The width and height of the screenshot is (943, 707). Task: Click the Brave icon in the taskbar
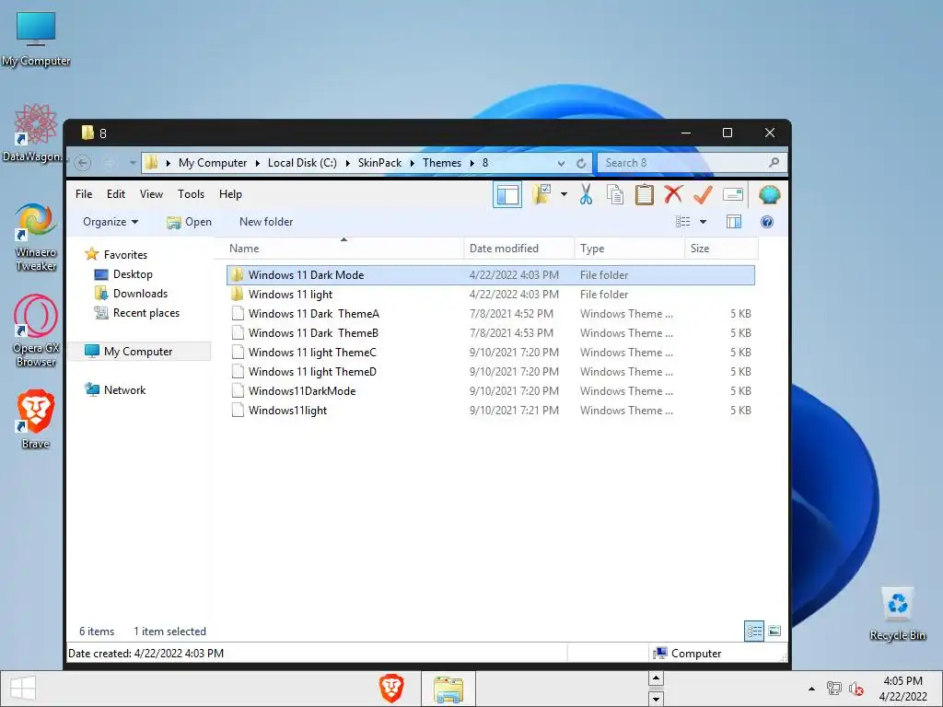tap(390, 689)
